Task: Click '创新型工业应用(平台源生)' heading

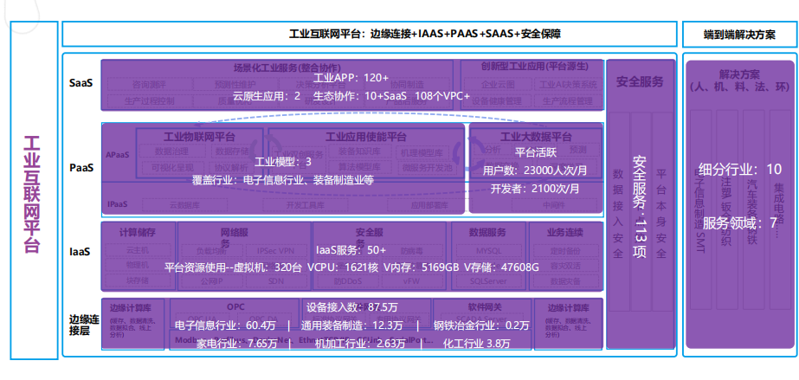Action: point(534,67)
